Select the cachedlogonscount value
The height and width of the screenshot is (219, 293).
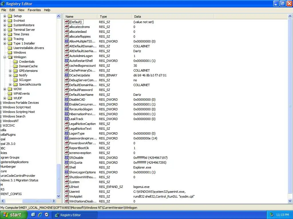click(82, 66)
